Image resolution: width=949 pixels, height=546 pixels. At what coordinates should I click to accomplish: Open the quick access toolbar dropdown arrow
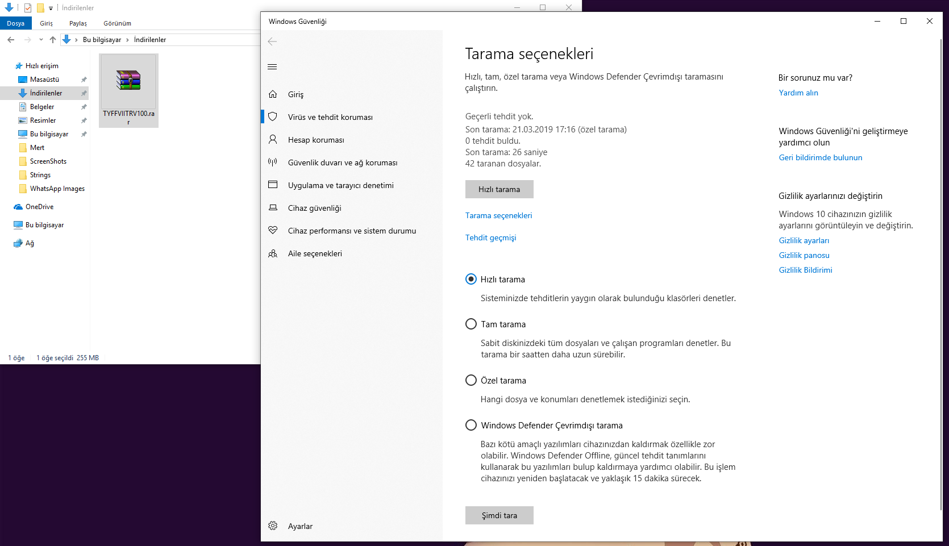click(x=51, y=9)
